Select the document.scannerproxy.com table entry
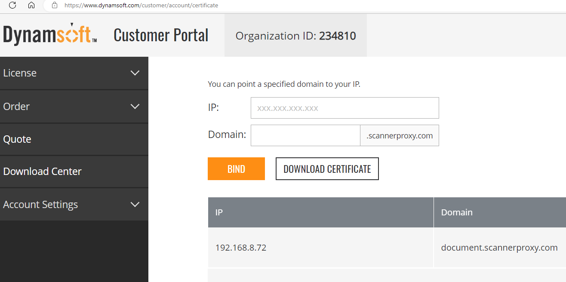566x282 pixels. pyautogui.click(x=499, y=248)
